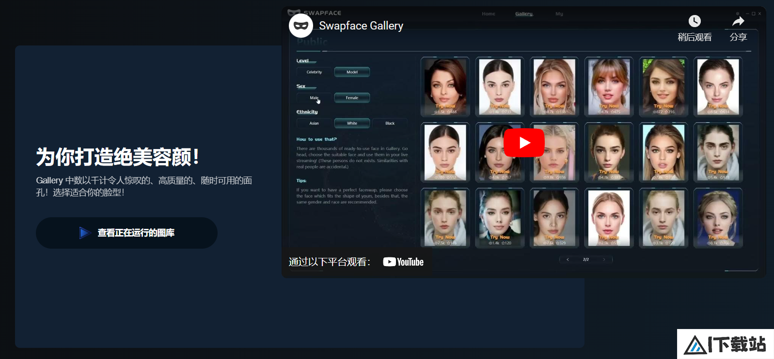Choose the Black ethnicity filter
The height and width of the screenshot is (359, 774).
point(390,123)
